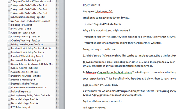Select file 'Niche Marketing - Step 1.txt'
Screen dimensions: 176x109
coord(25,99)
